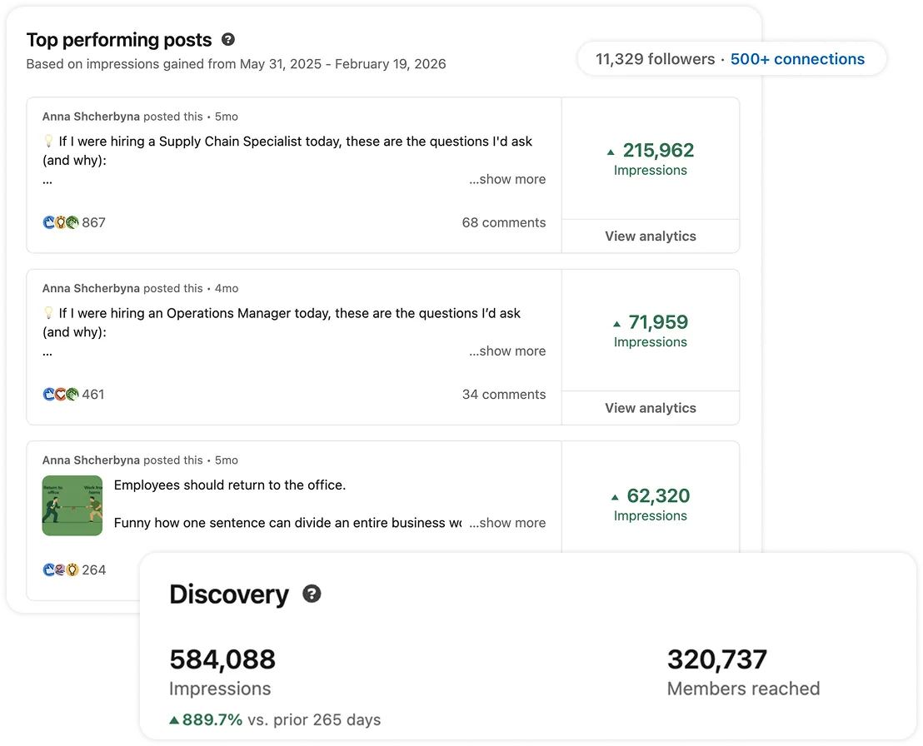The width and height of the screenshot is (923, 746).
Task: Click the lightbulb emoji on Operations Manager post
Action: coord(49,313)
